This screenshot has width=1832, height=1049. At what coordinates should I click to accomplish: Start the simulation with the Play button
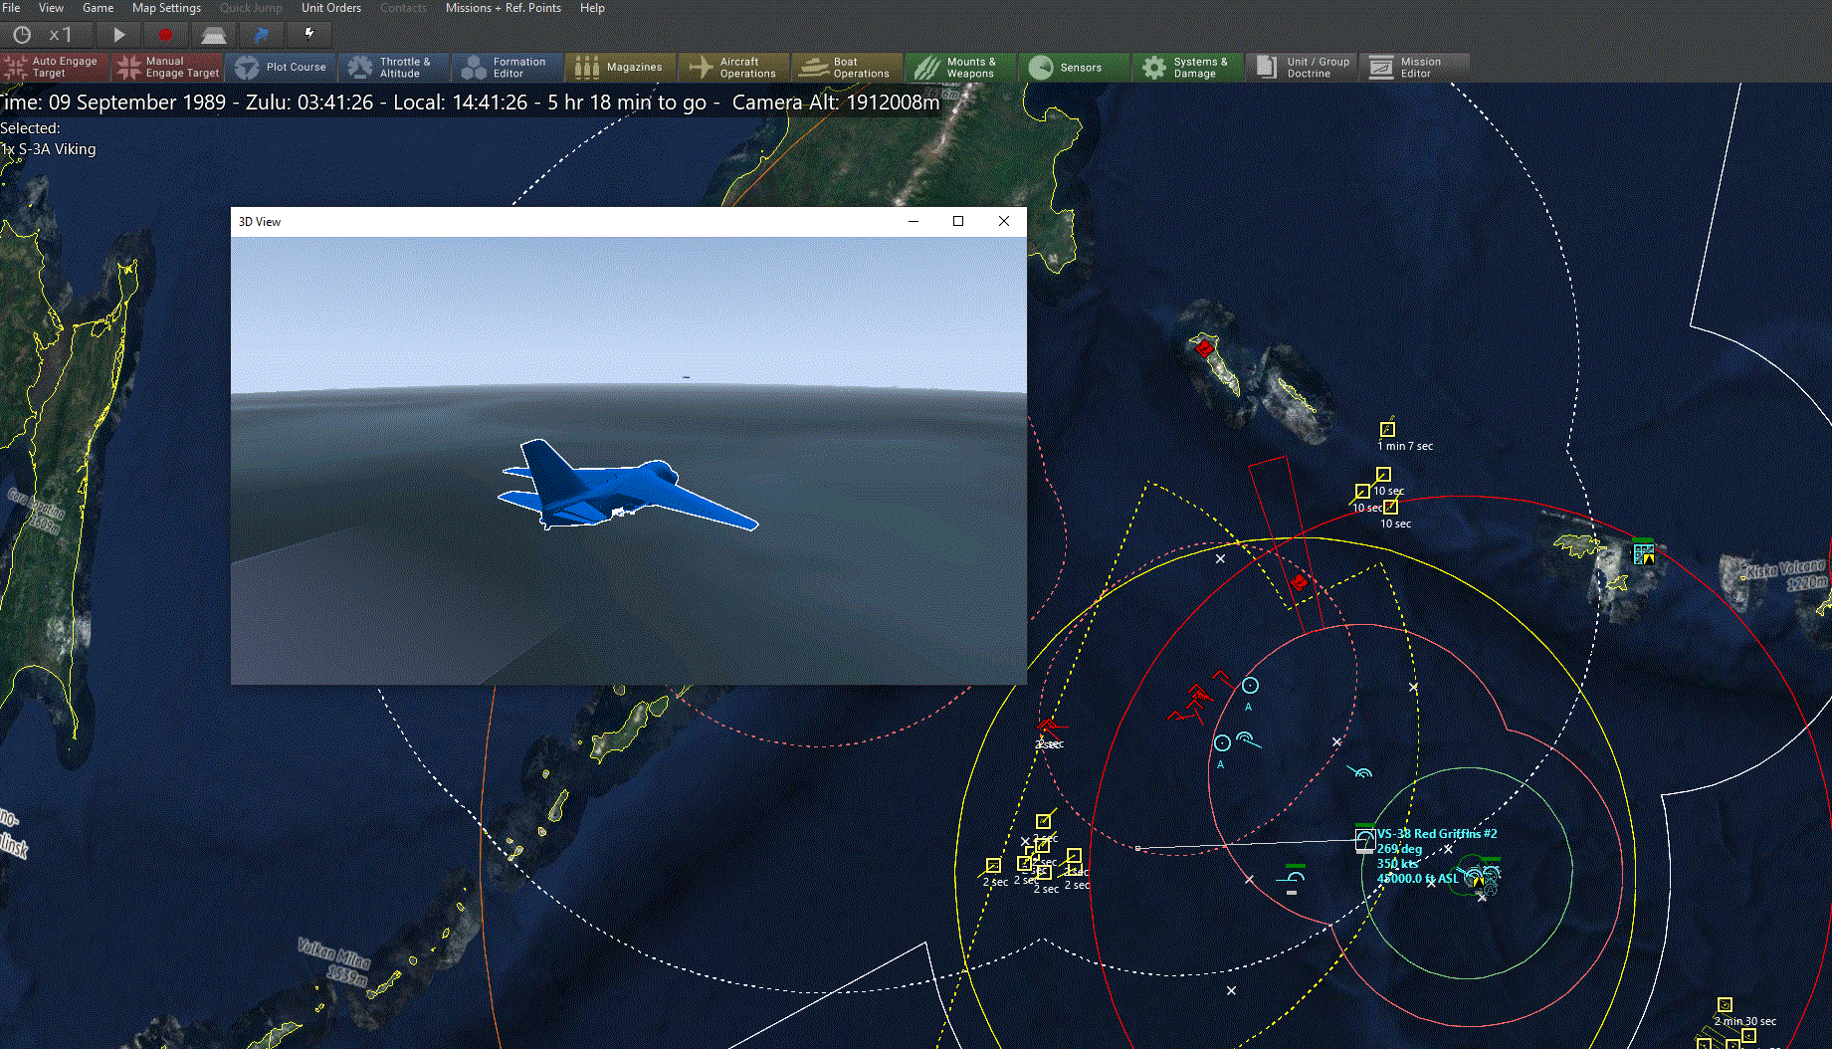tap(118, 35)
